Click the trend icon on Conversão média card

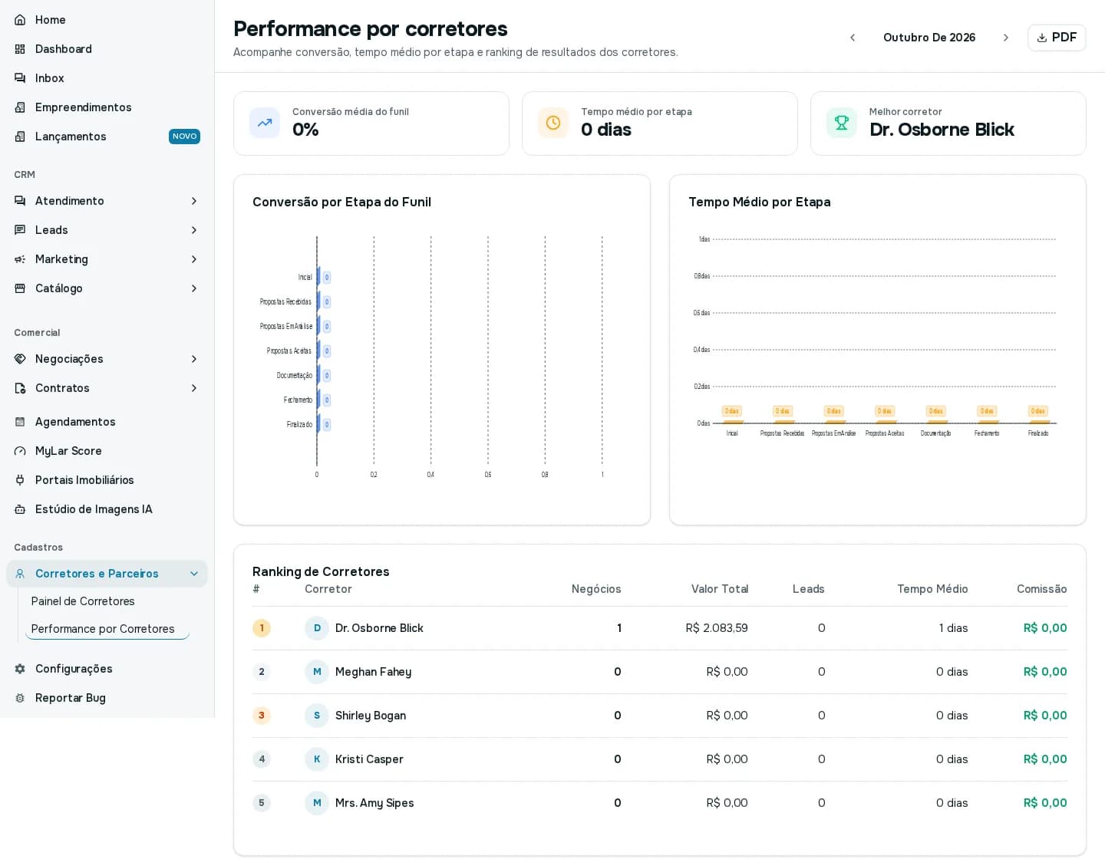coord(265,123)
